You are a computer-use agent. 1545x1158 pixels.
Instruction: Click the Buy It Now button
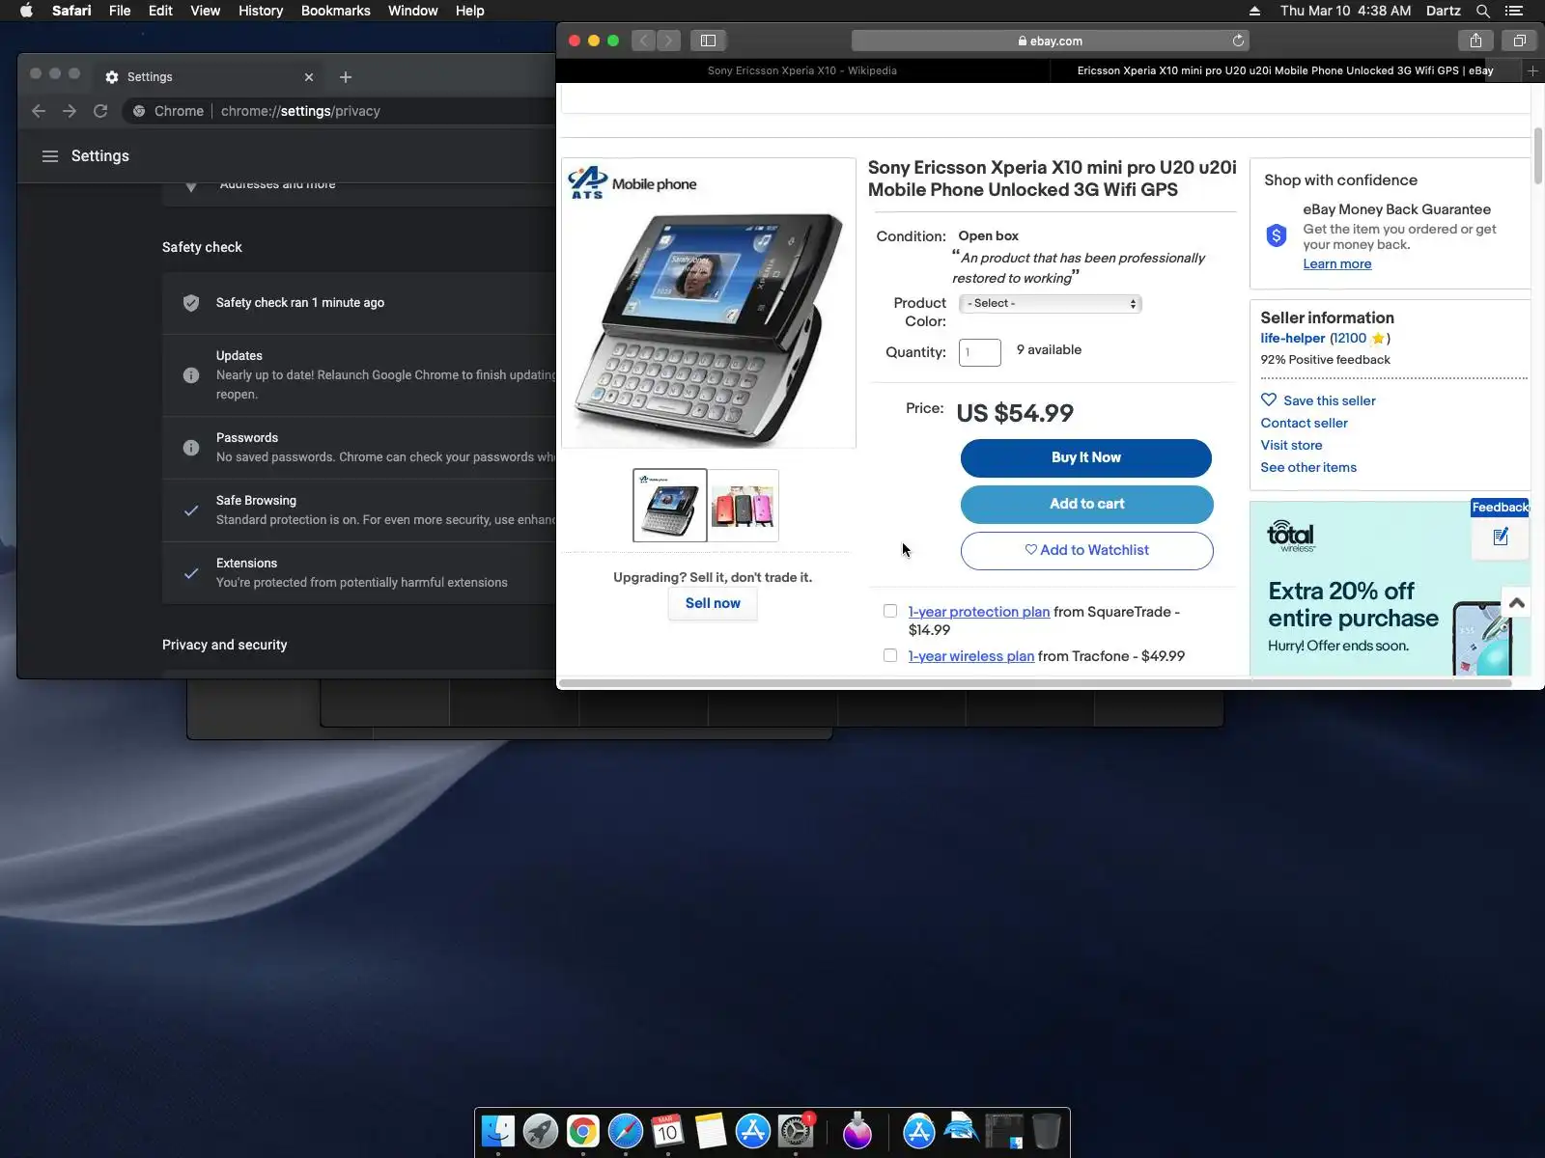[x=1086, y=457]
